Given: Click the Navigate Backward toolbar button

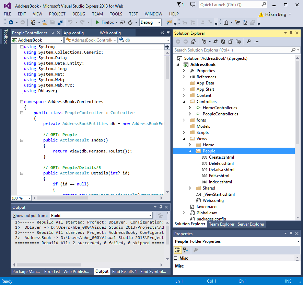Looking at the screenshot, I should 11,22.
